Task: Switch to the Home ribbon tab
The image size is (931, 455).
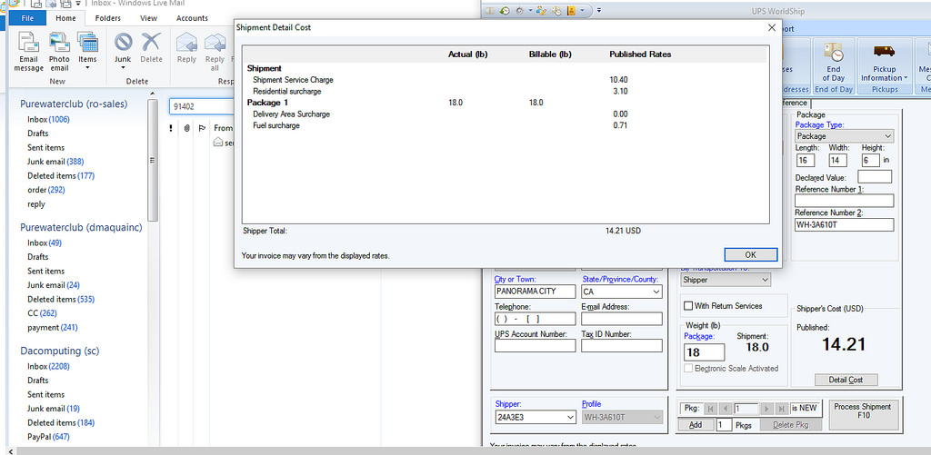Action: pos(65,18)
